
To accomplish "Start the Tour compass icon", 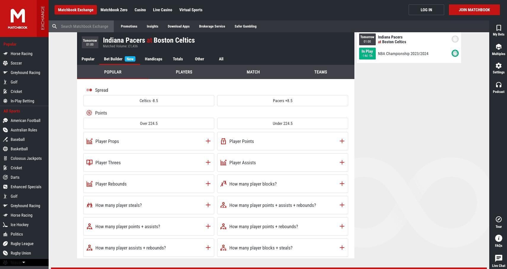I will [x=498, y=219].
